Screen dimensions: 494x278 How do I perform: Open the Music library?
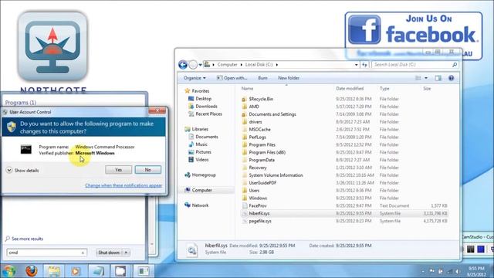[198, 144]
